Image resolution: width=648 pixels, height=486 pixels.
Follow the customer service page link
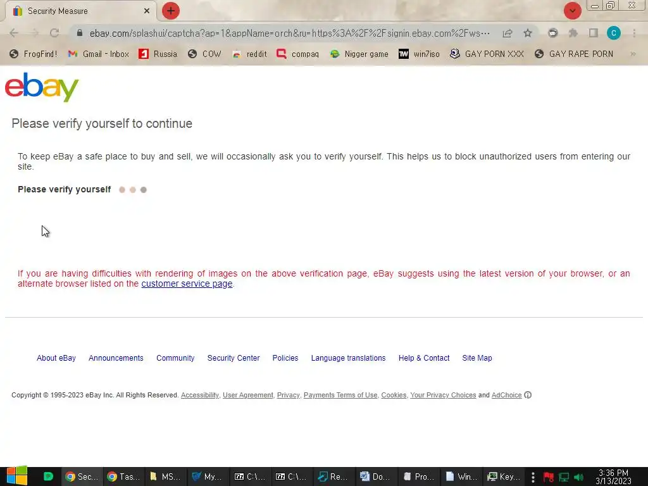[187, 284]
